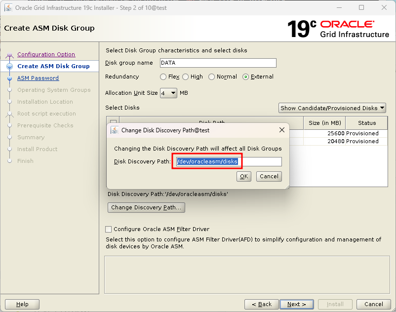
Task: Click the Back button
Action: (x=262, y=304)
